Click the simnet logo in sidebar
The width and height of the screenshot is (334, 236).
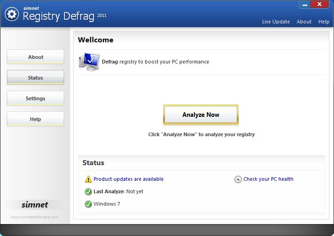[x=35, y=205]
